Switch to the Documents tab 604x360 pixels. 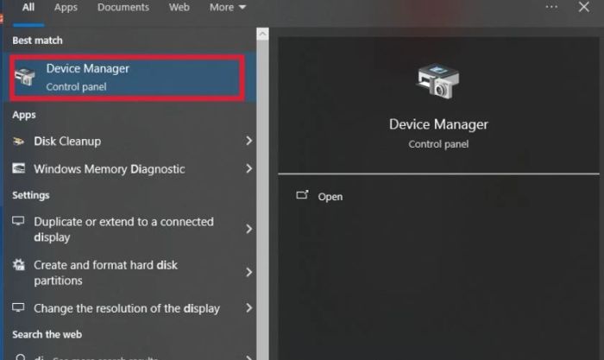(123, 7)
